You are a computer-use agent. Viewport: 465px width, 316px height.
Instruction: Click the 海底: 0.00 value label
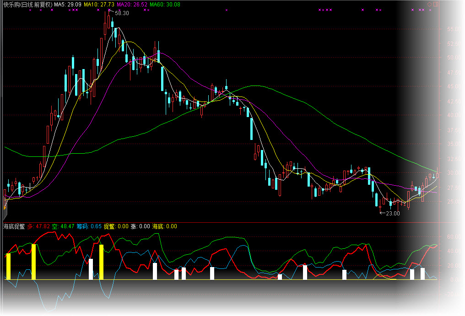164,226
